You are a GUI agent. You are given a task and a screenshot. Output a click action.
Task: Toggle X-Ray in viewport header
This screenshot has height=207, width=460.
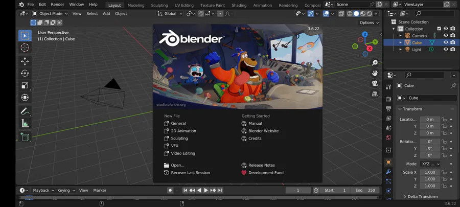341,13
